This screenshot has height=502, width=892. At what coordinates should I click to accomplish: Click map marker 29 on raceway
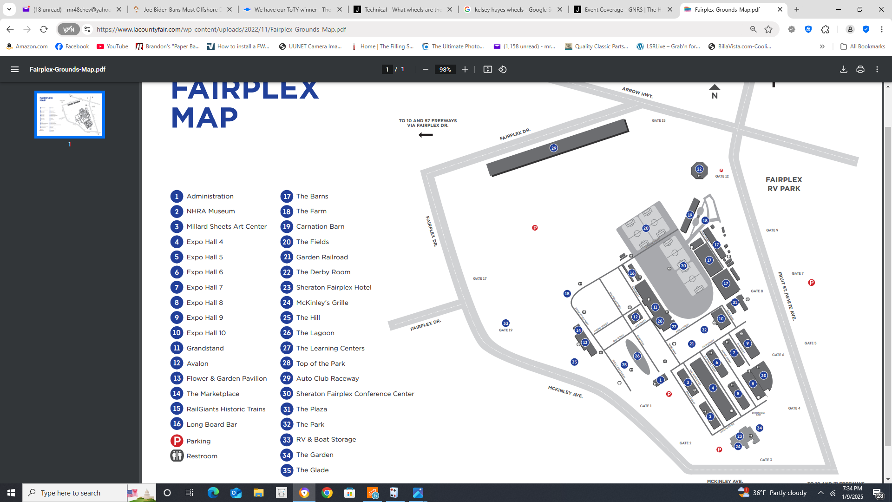(x=553, y=148)
